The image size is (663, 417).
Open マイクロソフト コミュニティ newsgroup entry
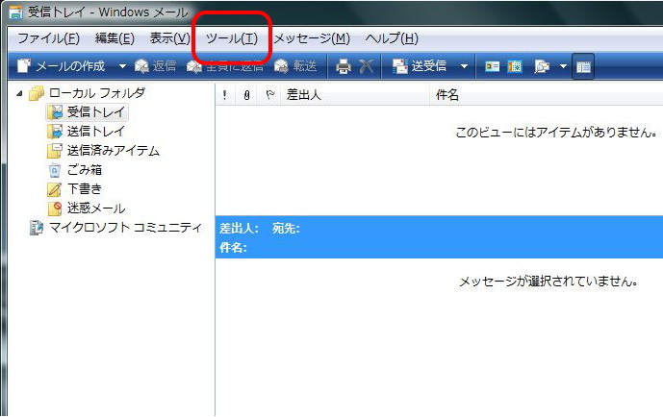pyautogui.click(x=125, y=228)
